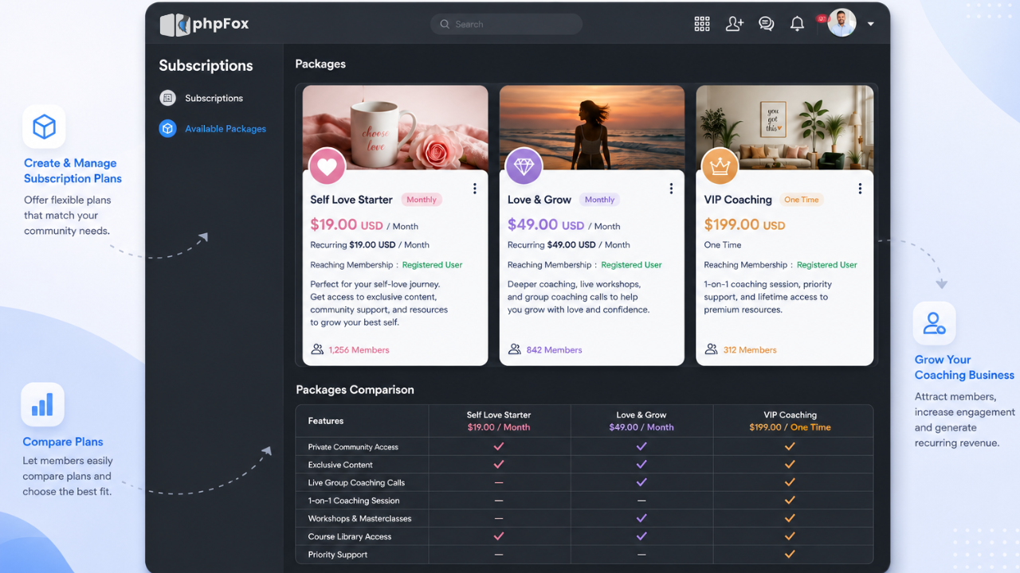Open the Self Love Starter mug image
Image resolution: width=1020 pixels, height=573 pixels.
tap(395, 127)
